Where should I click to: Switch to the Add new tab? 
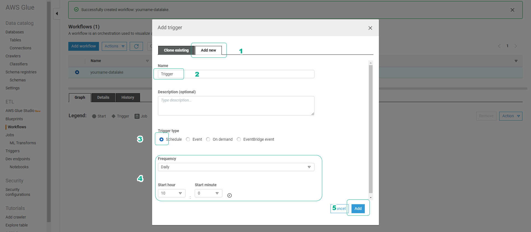209,50
